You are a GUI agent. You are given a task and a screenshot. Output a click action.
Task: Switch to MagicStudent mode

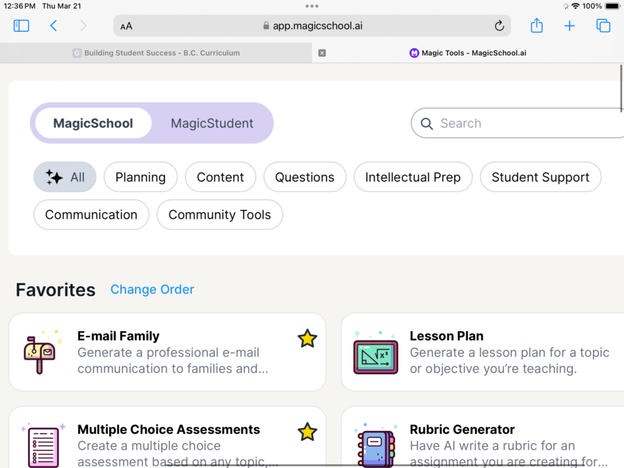212,123
